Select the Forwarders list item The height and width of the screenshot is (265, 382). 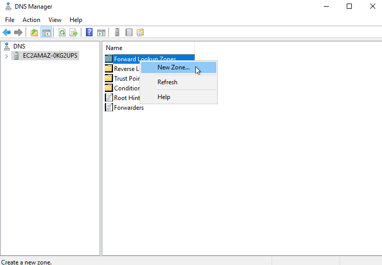(128, 108)
